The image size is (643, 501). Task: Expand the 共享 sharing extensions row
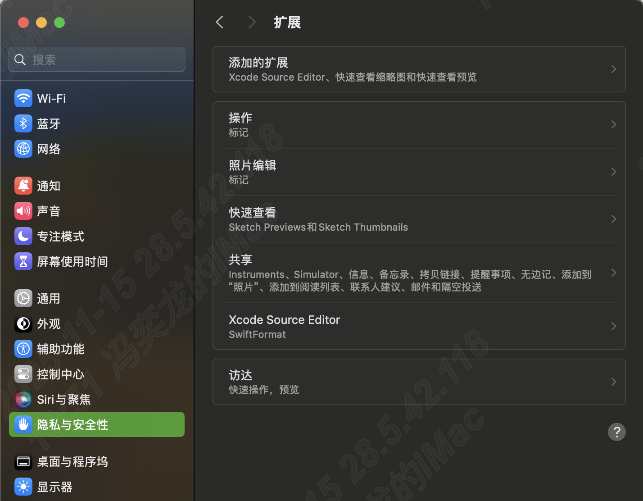coord(419,273)
